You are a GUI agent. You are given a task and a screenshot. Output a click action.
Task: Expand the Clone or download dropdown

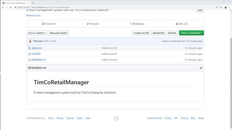(191, 33)
